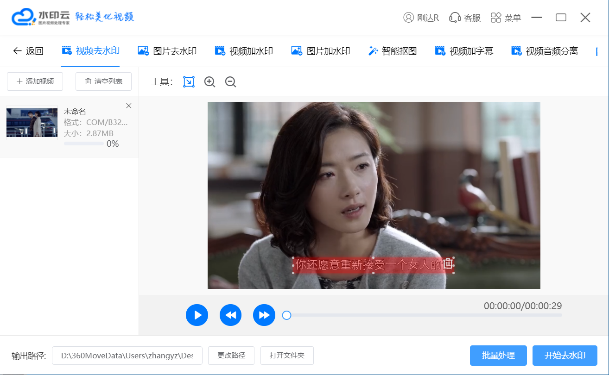
Task: Click 打开文件夹 button
Action: coord(287,356)
